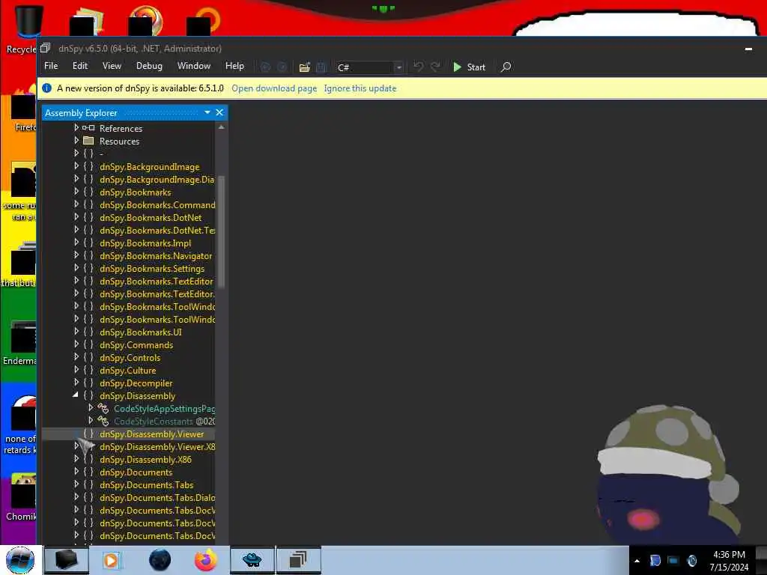Expand dnSpy.Bookmarks.UI namespace
This screenshot has height=575, width=767.
pos(76,332)
